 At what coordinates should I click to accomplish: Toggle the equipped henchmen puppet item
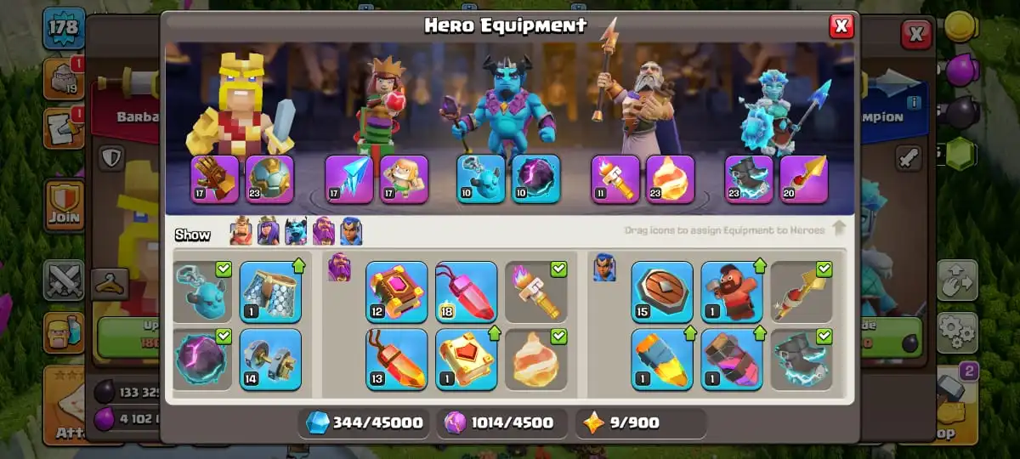click(202, 292)
